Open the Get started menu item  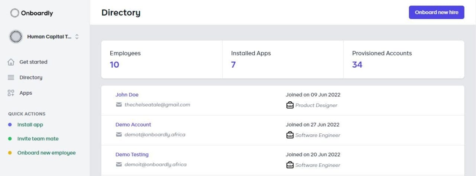coord(33,62)
